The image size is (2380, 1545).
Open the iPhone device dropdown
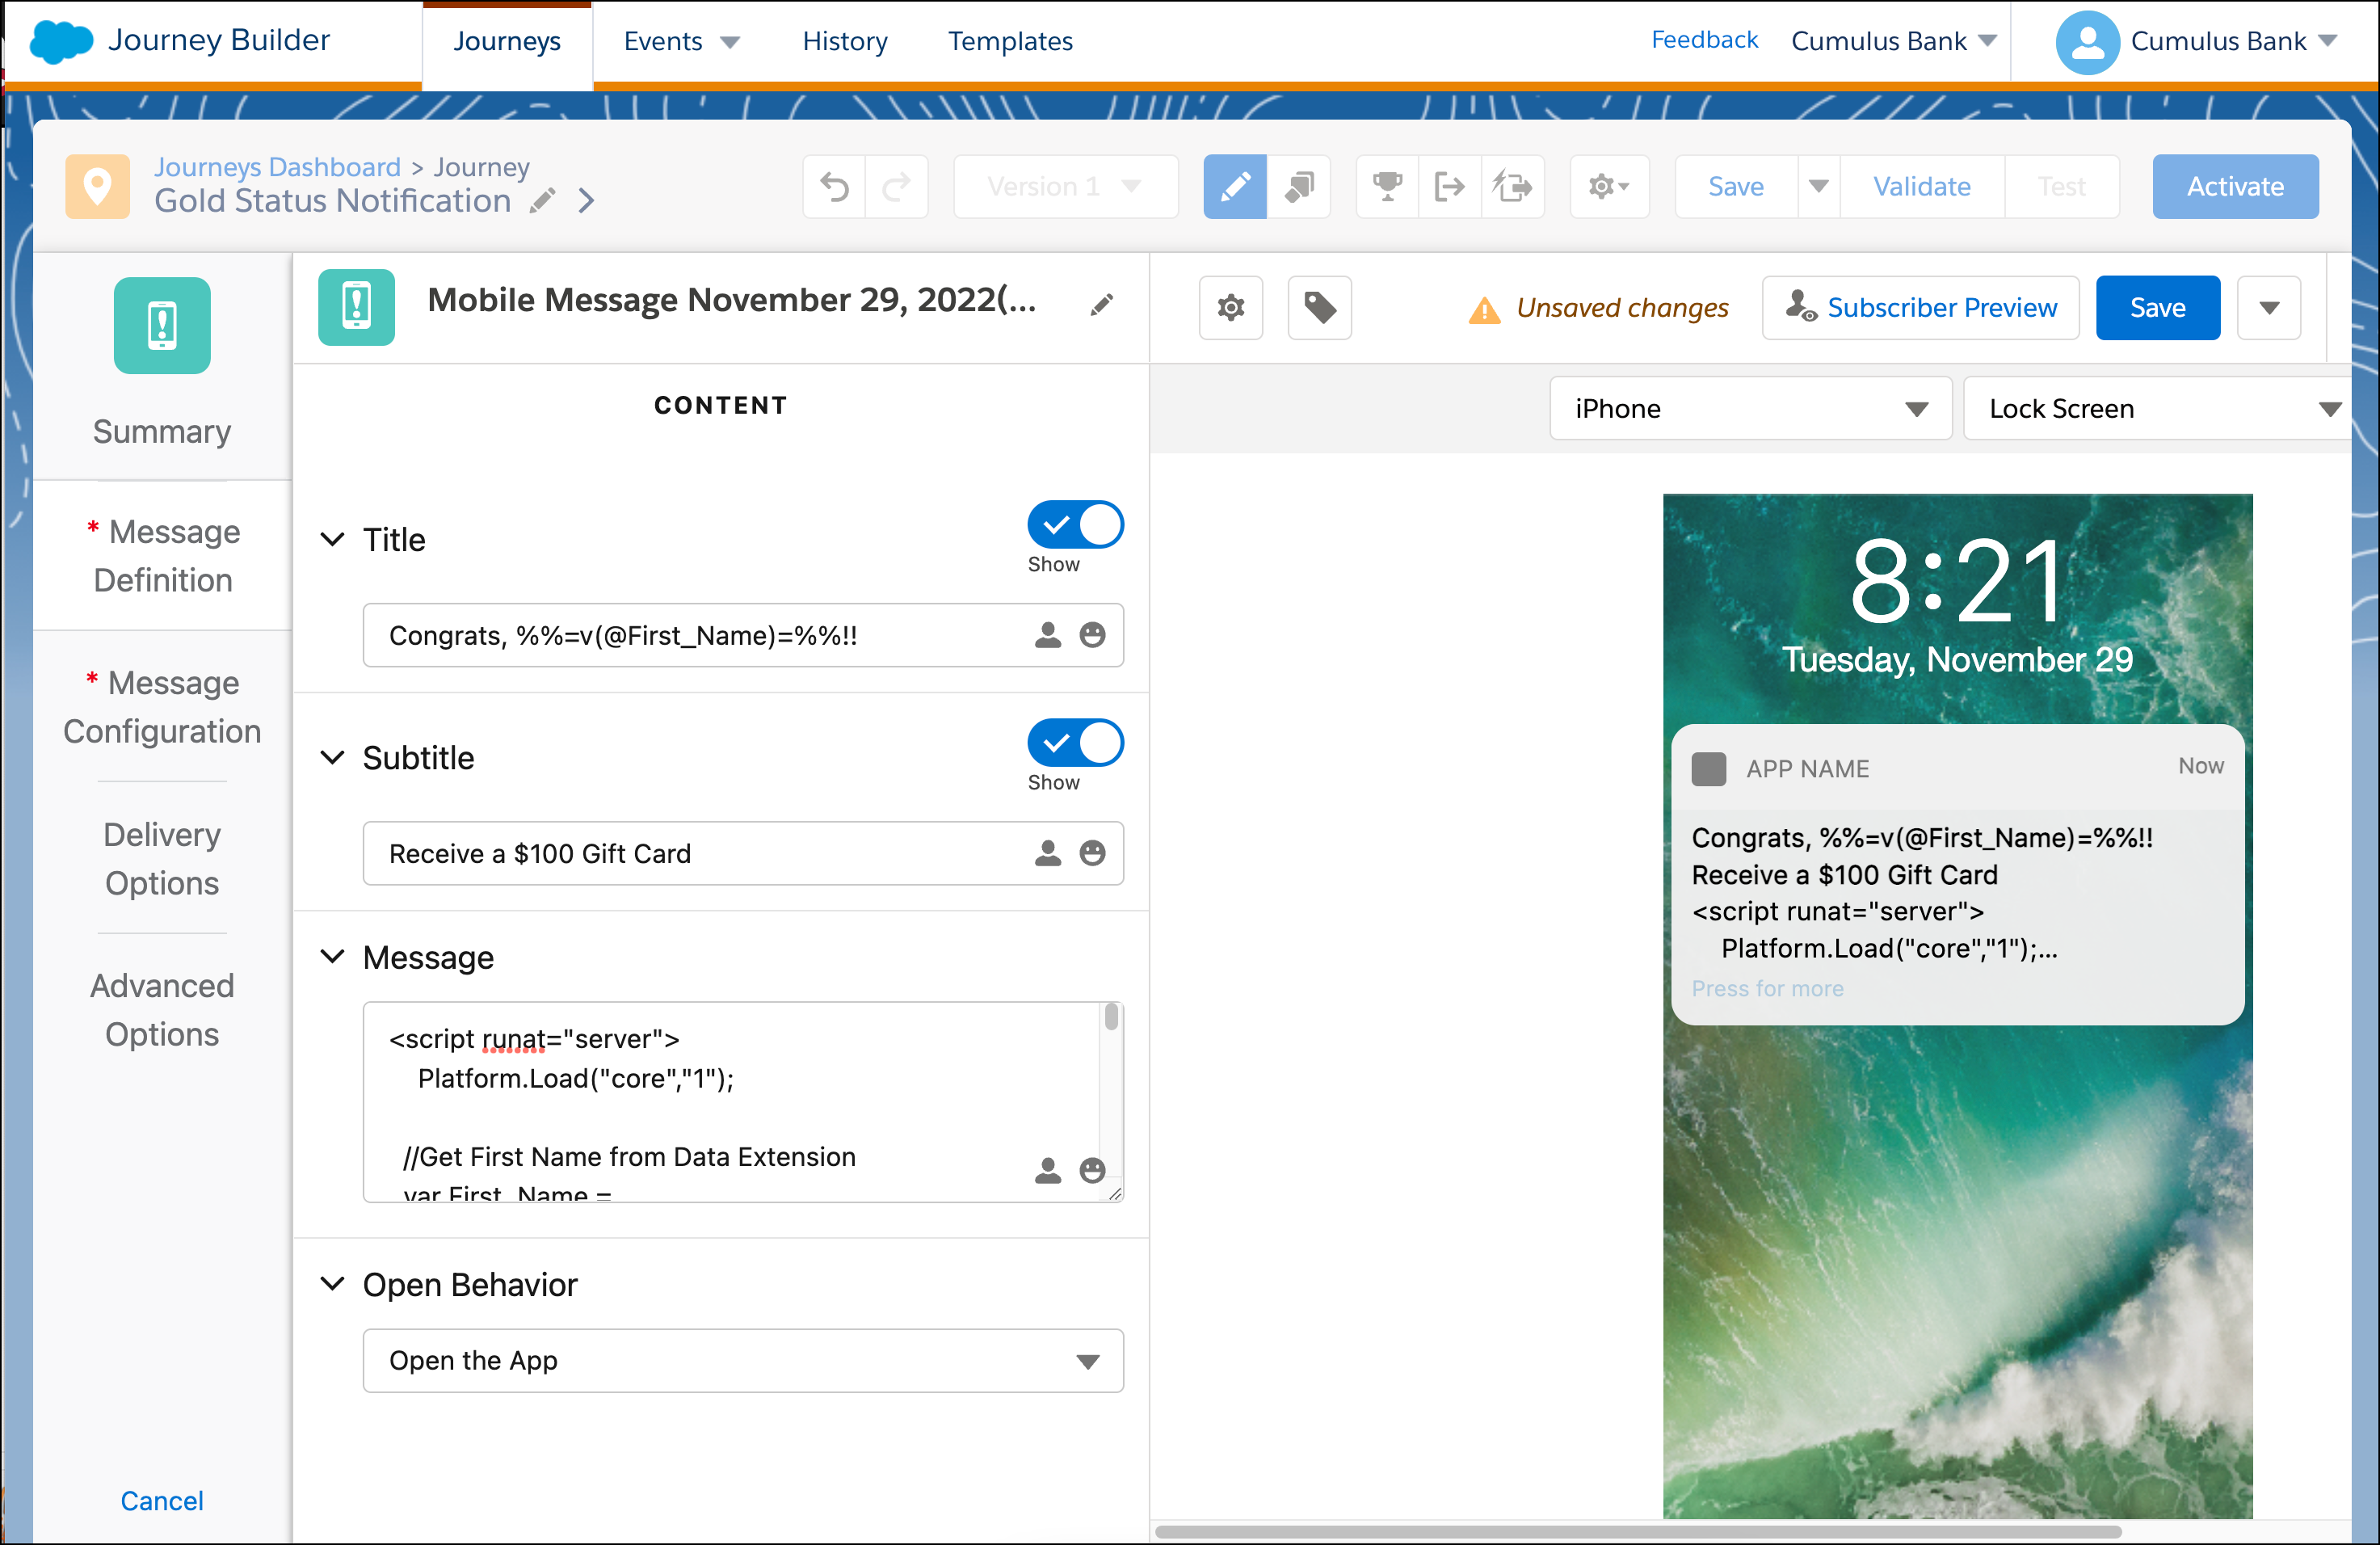pos(1750,408)
